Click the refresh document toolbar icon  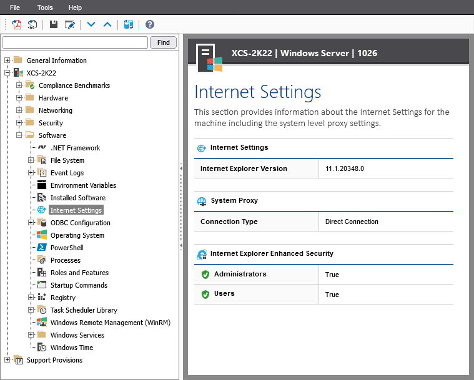[x=32, y=24]
